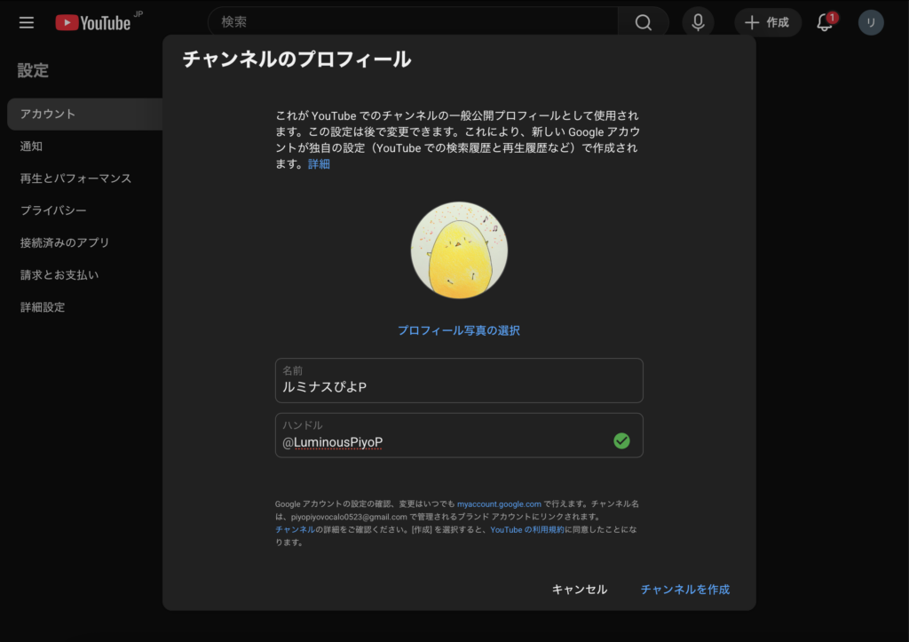This screenshot has height=642, width=909.
Task: Click the green handle-available checkmark
Action: tap(621, 440)
